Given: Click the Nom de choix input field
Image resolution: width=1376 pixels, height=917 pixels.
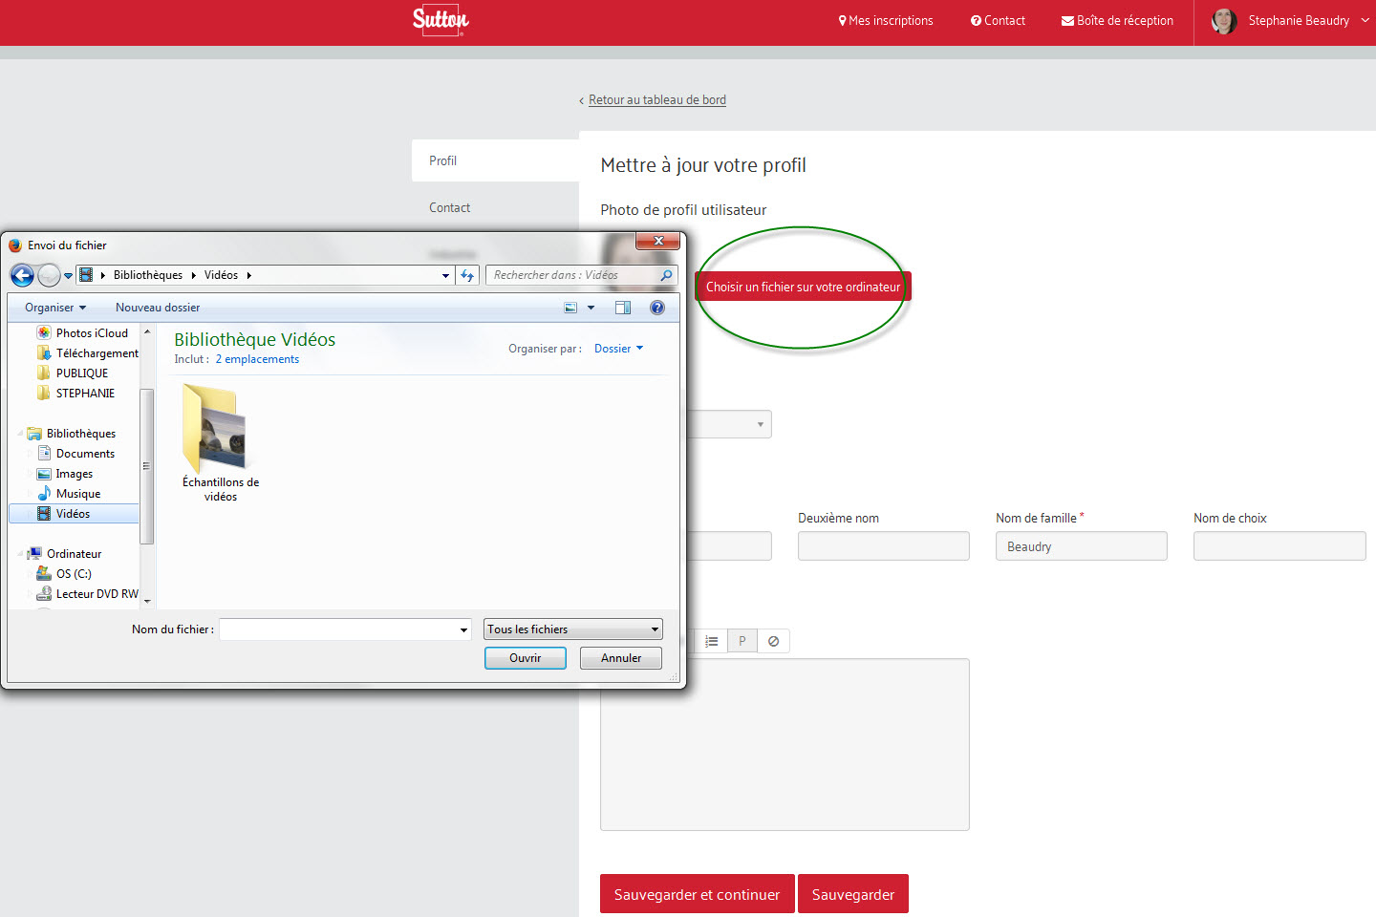Looking at the screenshot, I should click(x=1279, y=545).
